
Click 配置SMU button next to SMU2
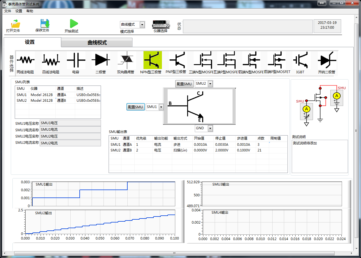184,84
